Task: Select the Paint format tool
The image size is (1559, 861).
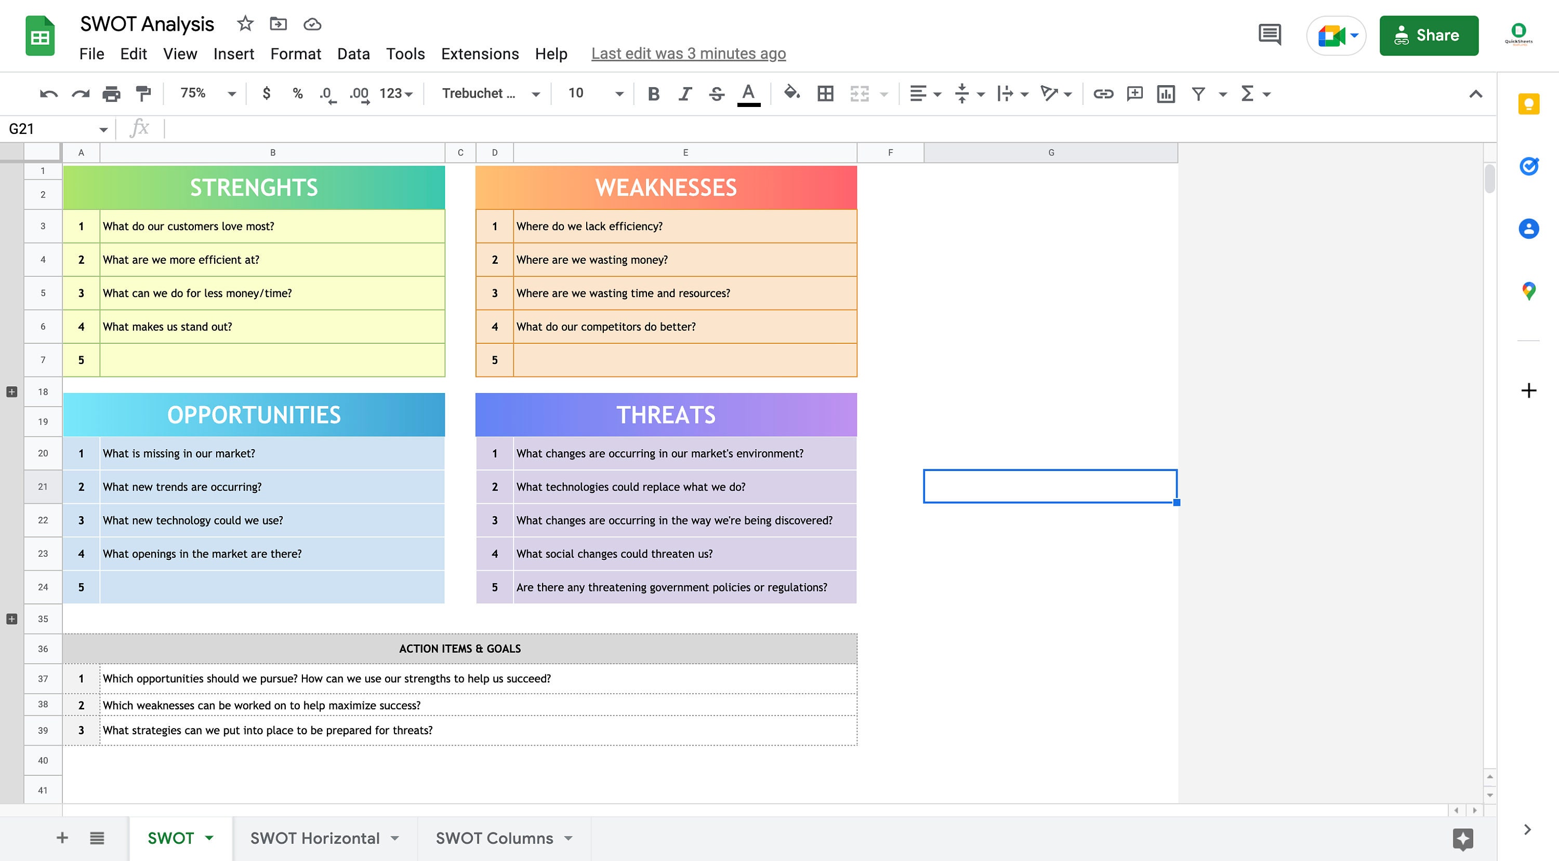Action: click(x=142, y=93)
